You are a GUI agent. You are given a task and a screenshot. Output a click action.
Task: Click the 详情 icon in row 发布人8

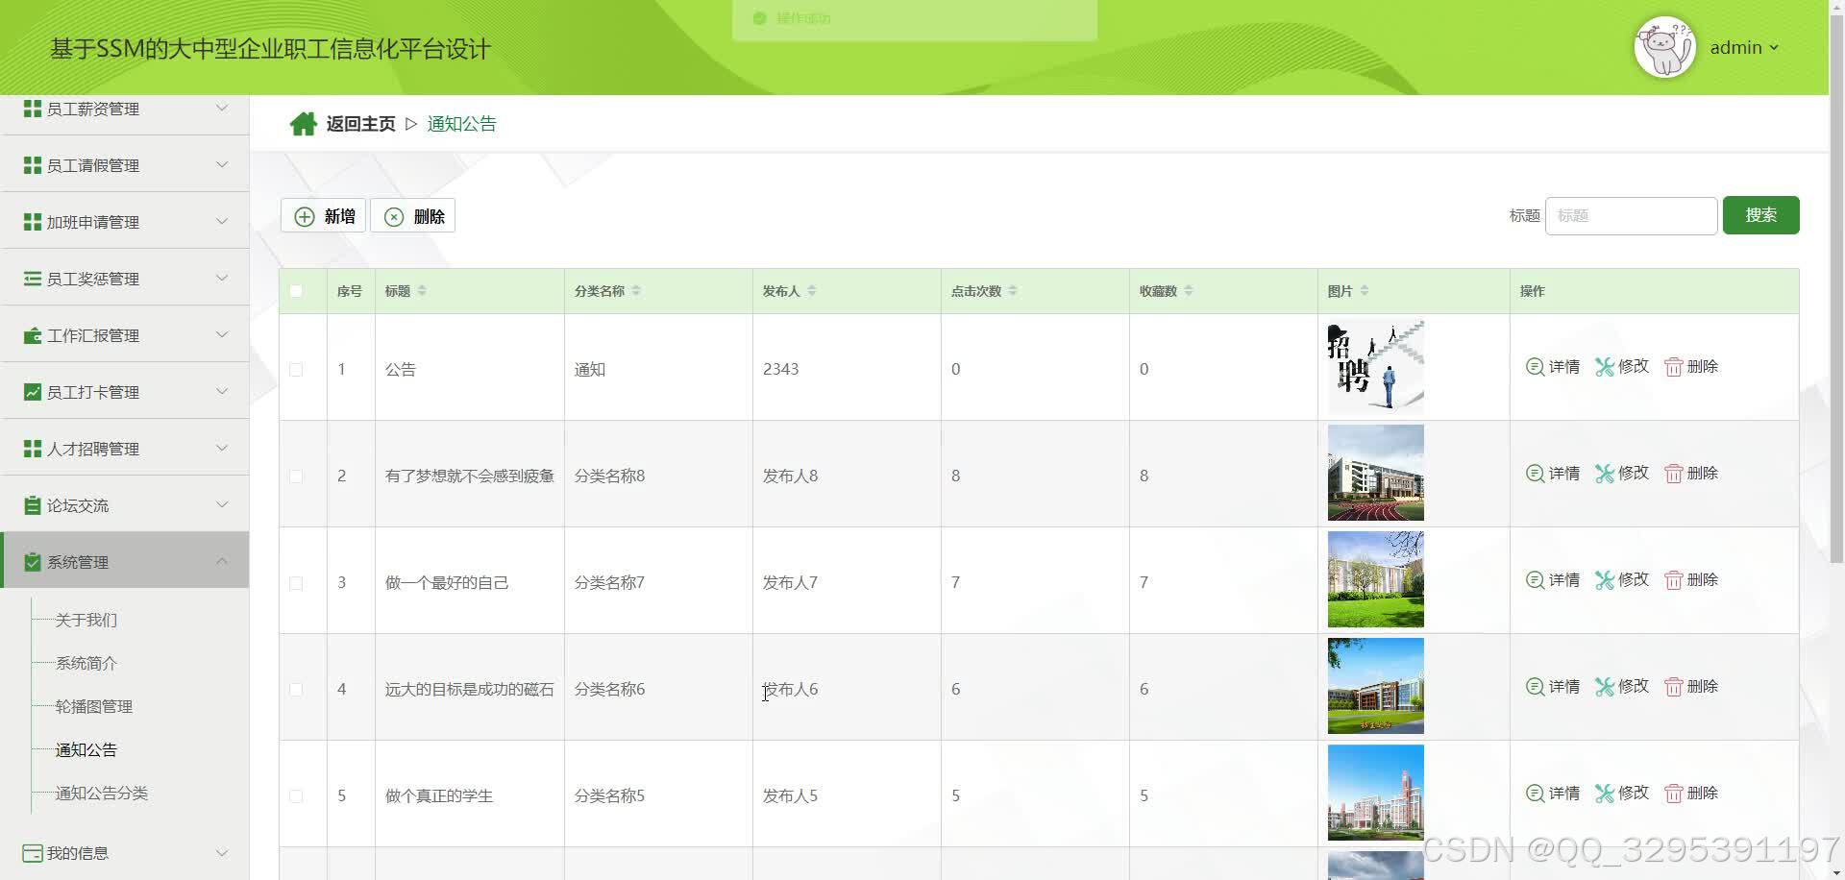click(x=1535, y=474)
